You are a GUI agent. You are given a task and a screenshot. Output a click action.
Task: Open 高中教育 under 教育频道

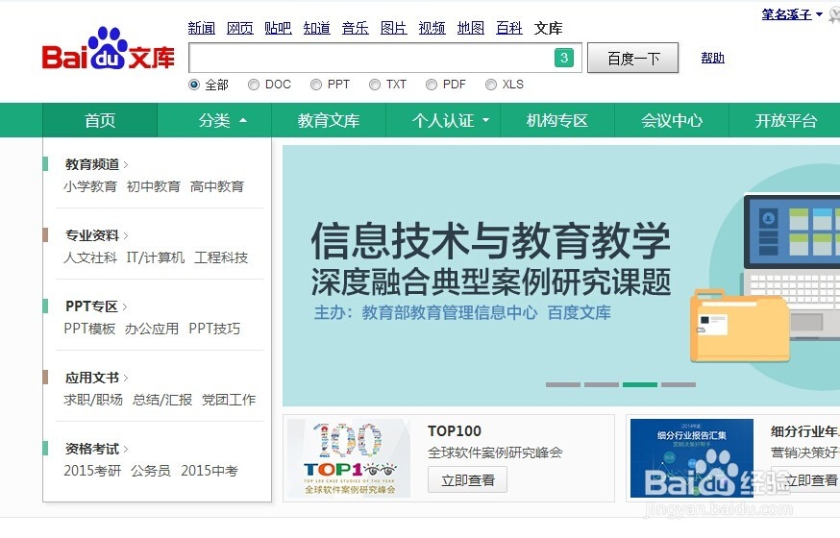(217, 186)
